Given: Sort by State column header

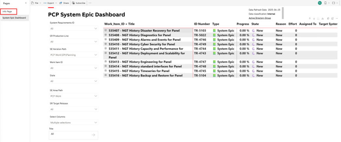Looking at the screenshot, I should (255, 24).
